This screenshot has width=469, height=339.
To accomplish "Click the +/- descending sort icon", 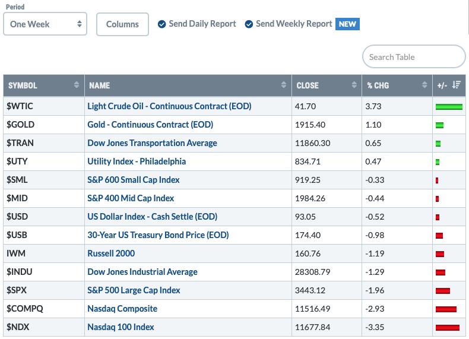I will point(456,85).
